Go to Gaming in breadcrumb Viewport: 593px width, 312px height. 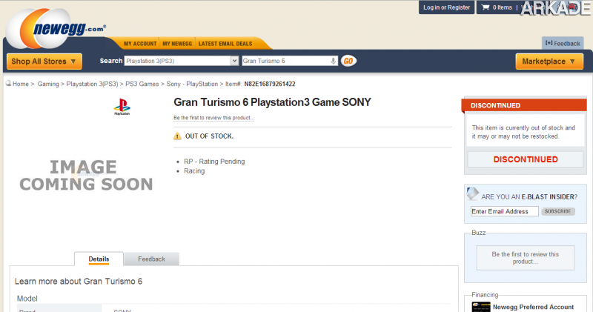[x=48, y=84]
